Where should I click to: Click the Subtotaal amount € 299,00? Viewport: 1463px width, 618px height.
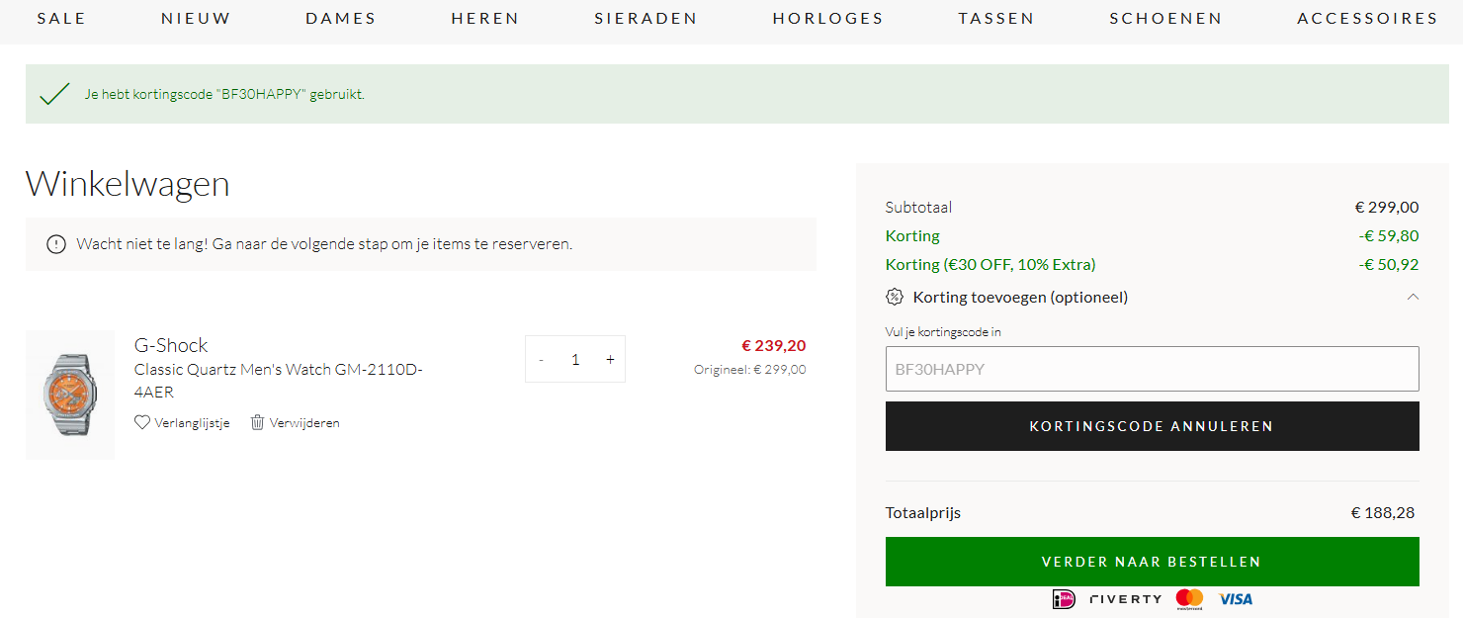(x=1387, y=208)
